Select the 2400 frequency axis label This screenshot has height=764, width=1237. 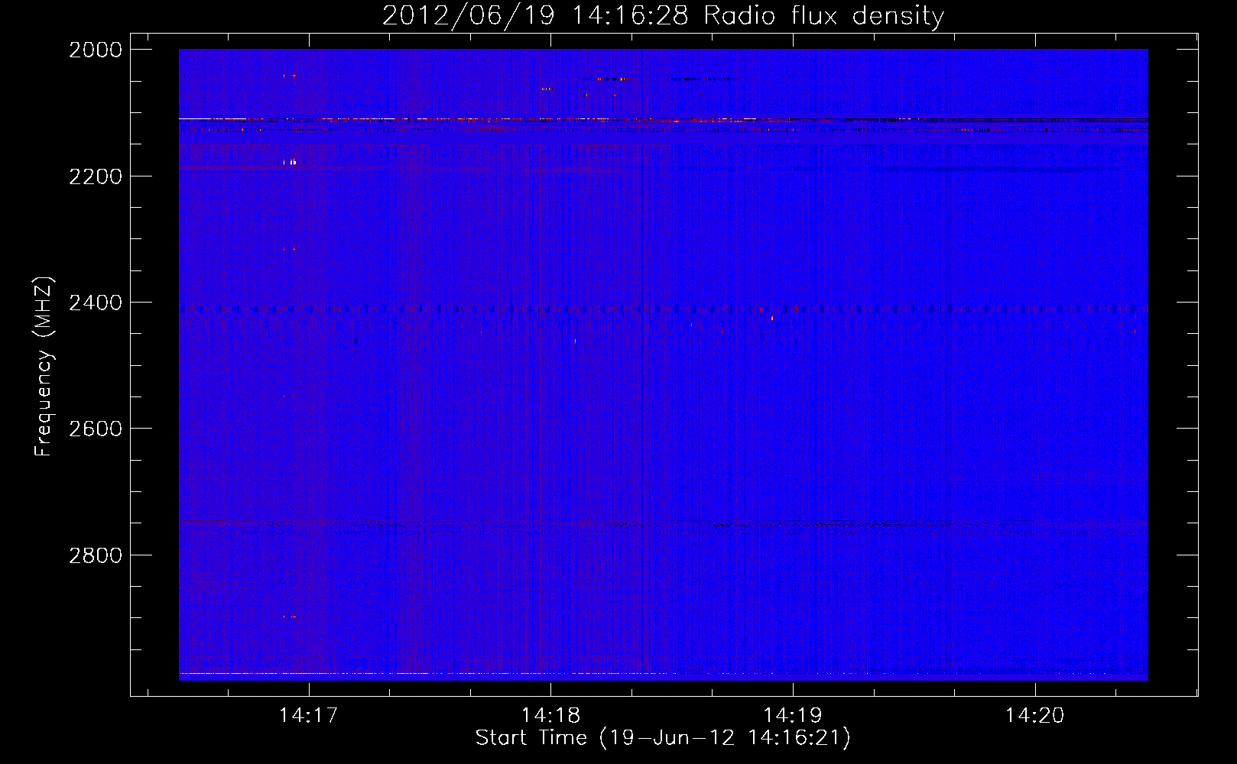coord(96,303)
